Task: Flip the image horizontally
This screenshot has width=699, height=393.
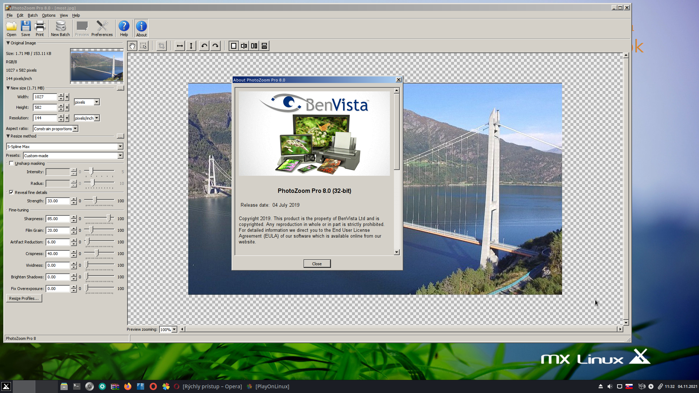Action: (180, 46)
